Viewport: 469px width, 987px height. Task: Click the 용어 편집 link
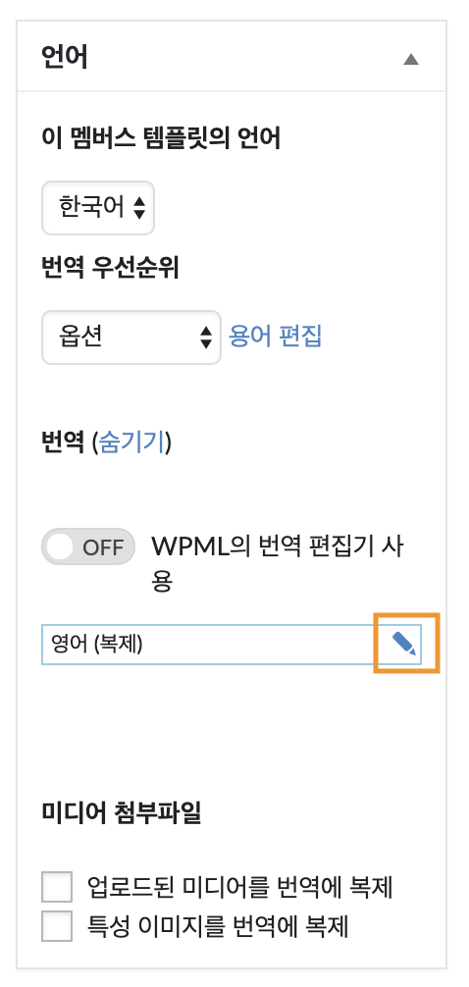tap(275, 337)
